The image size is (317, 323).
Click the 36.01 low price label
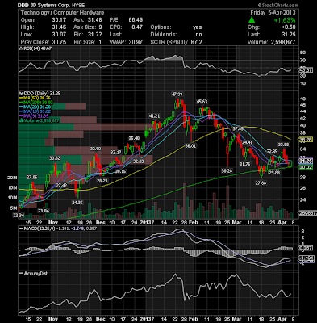[190, 145]
